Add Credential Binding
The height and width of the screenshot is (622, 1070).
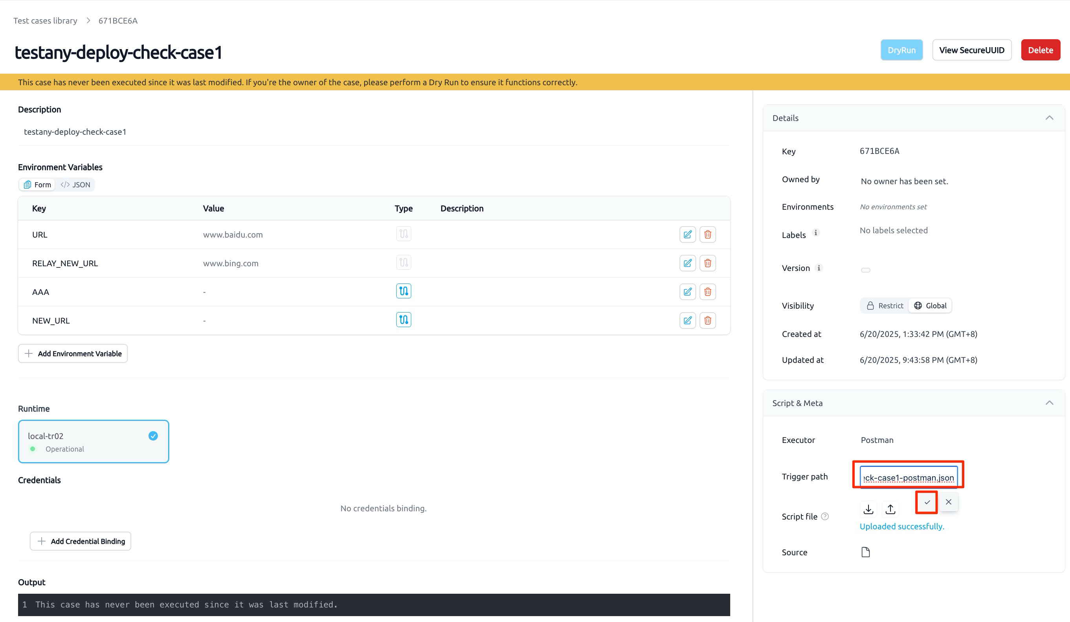click(80, 541)
